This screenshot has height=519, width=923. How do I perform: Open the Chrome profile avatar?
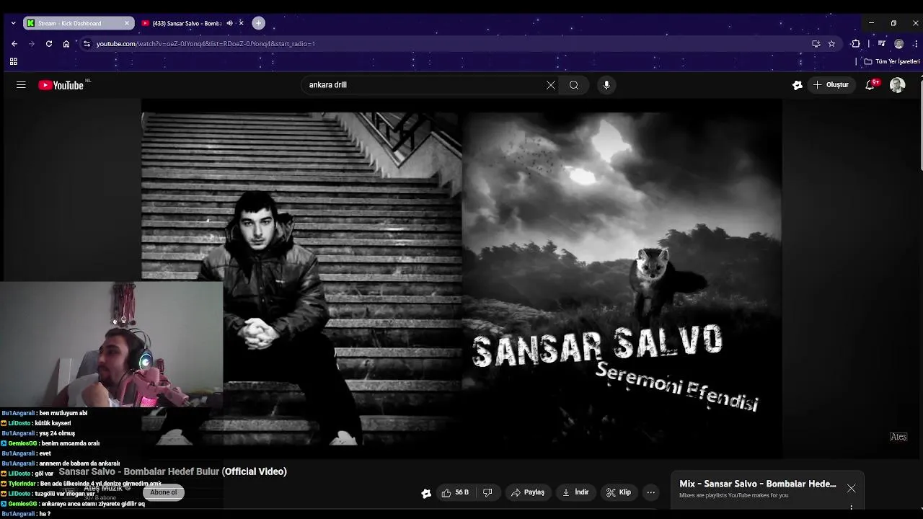pyautogui.click(x=898, y=44)
